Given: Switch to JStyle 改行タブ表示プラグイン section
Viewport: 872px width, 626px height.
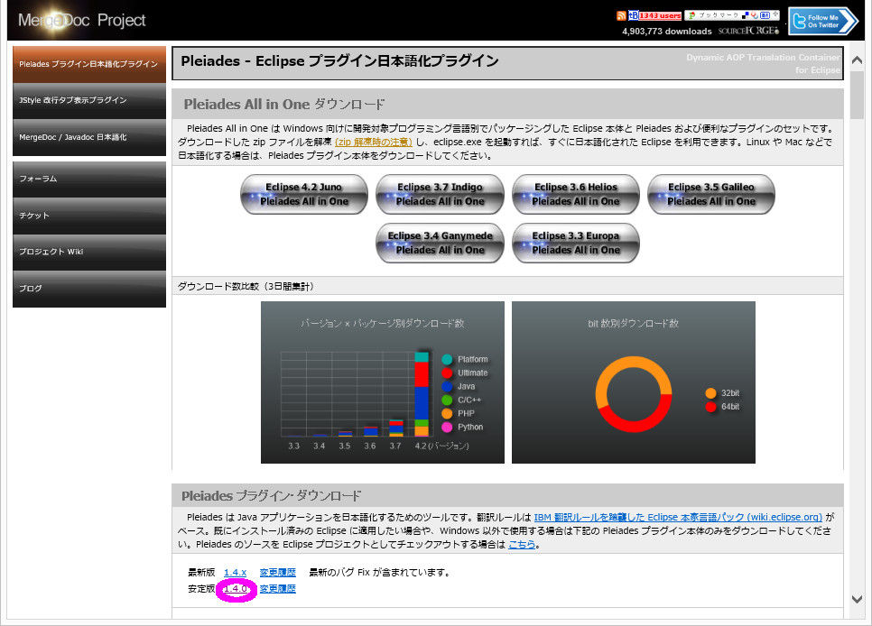Looking at the screenshot, I should [x=88, y=103].
